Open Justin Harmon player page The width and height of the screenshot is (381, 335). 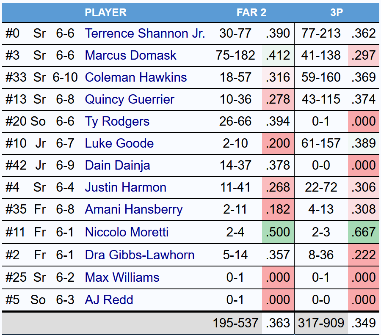click(125, 187)
